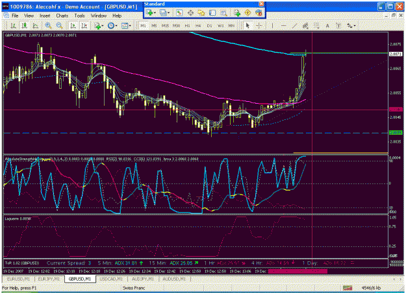Screen dimensions: 406x293
Task: Select the Crosshair tool
Action: click(x=259, y=25)
